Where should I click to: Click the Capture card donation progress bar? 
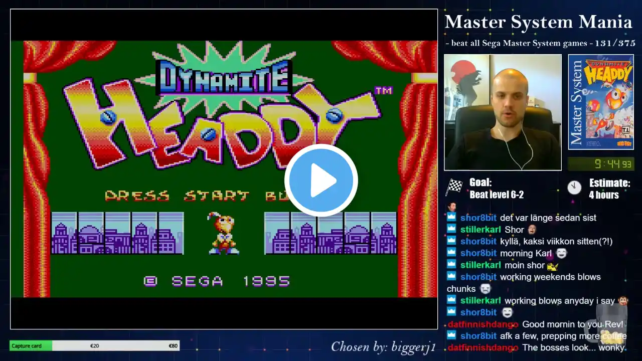[94, 345]
